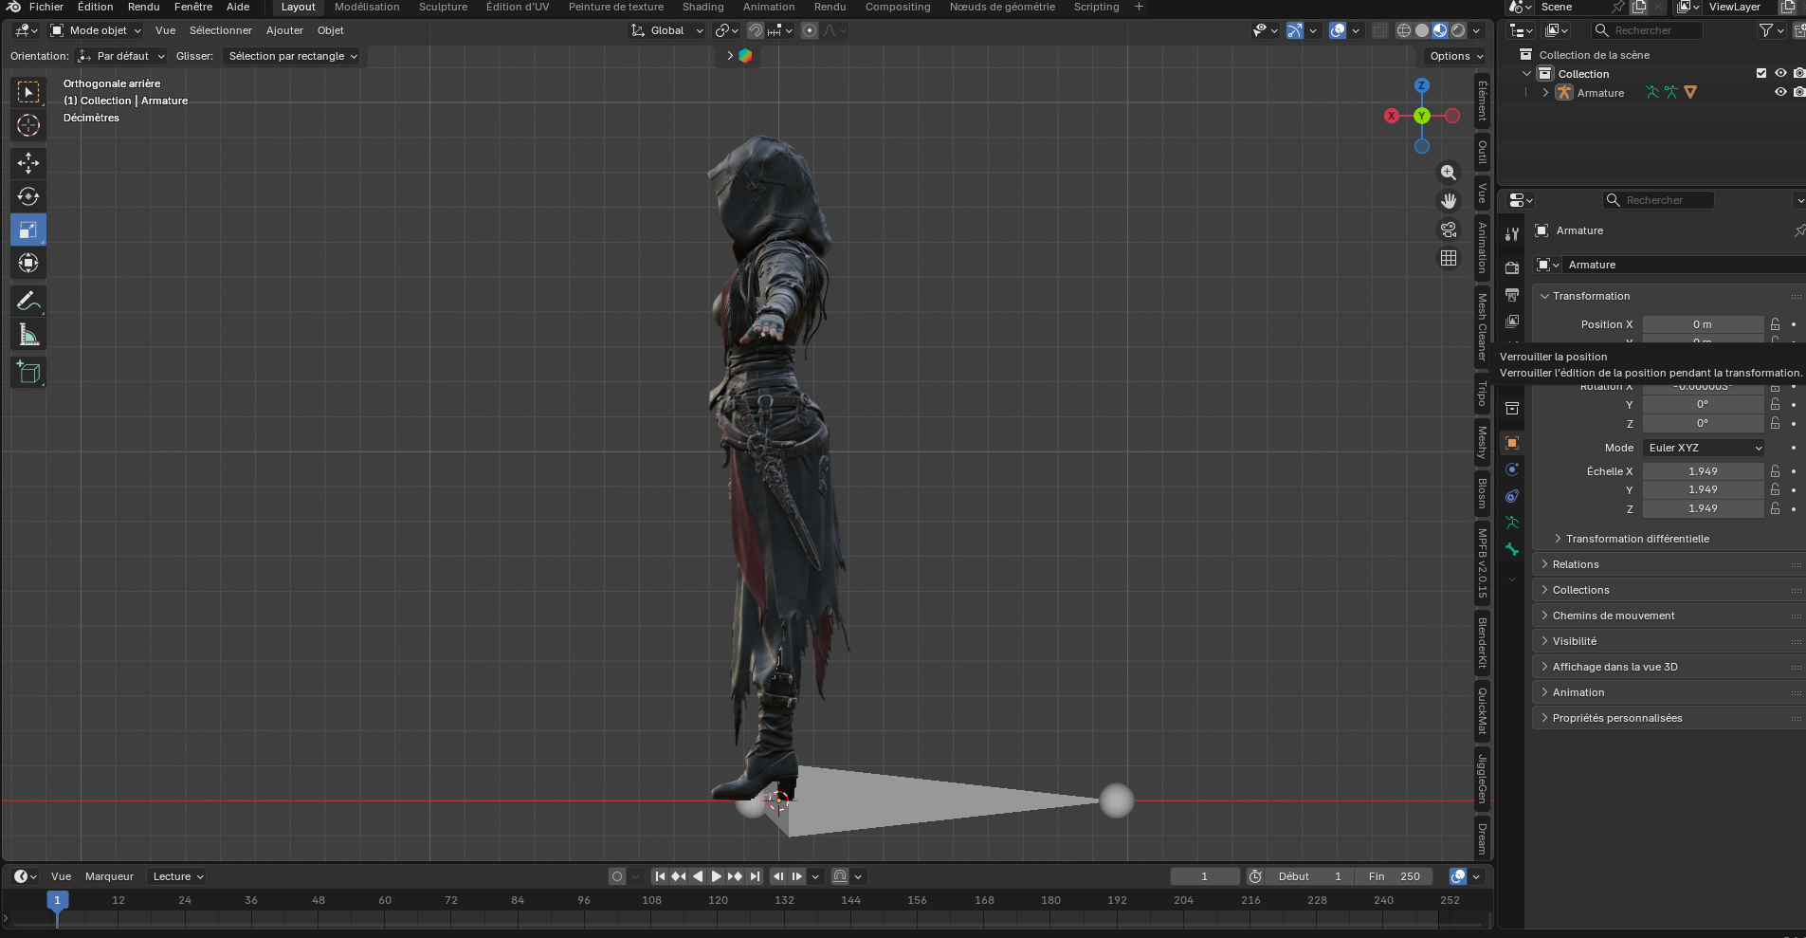Select the Rotate tool
This screenshot has width=1806, height=938.
click(x=28, y=196)
